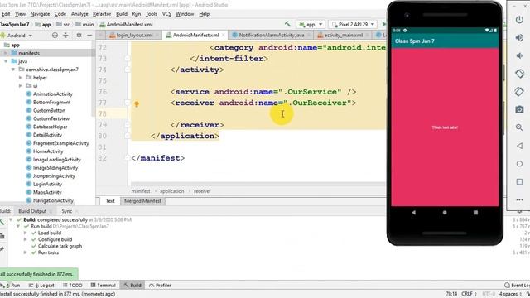The width and height of the screenshot is (530, 298).
Task: Open the Logcat tool window
Action: pos(42,285)
